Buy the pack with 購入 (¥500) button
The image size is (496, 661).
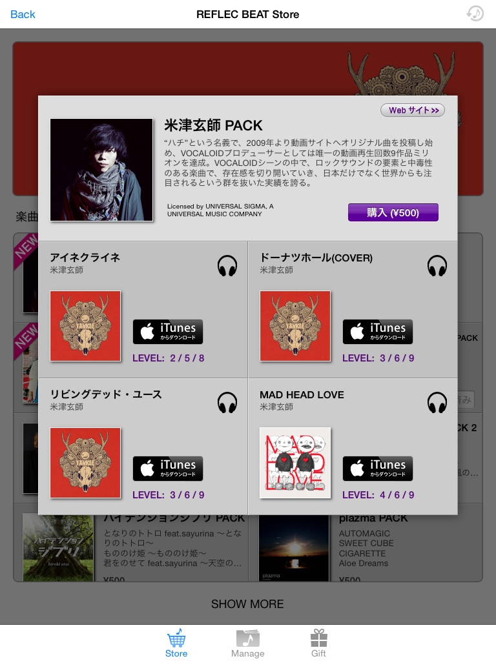click(x=393, y=212)
